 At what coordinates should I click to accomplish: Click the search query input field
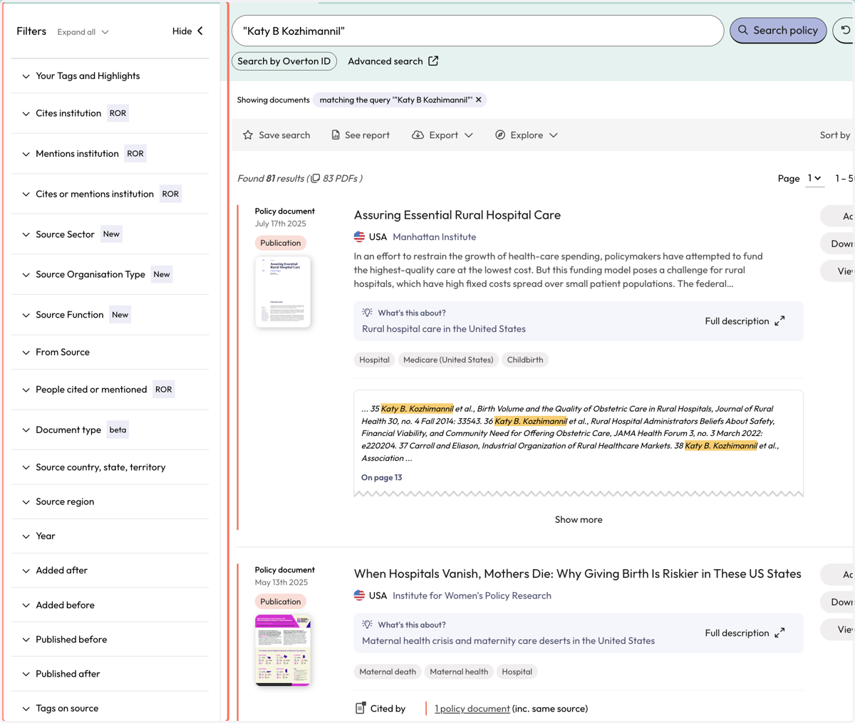point(478,31)
